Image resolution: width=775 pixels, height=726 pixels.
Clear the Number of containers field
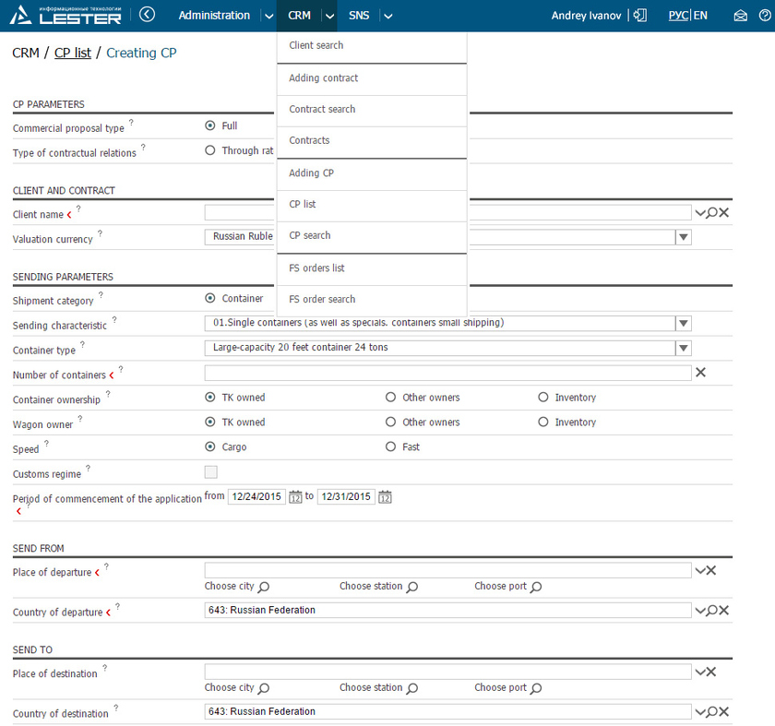pos(700,373)
